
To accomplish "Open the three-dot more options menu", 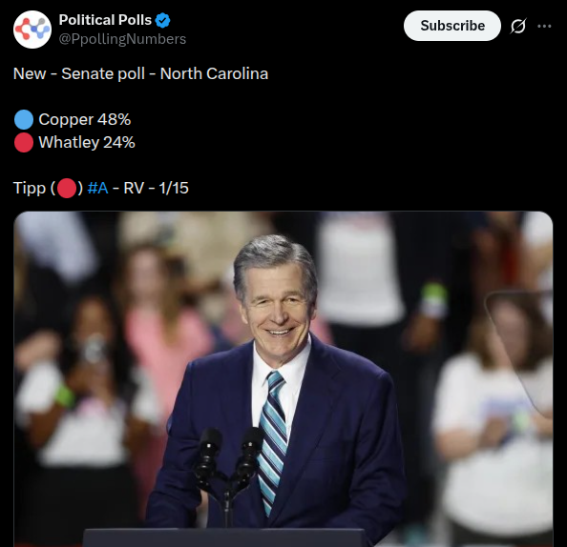I will (544, 26).
